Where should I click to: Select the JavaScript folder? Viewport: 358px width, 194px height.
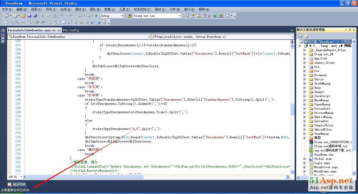coord(322,96)
